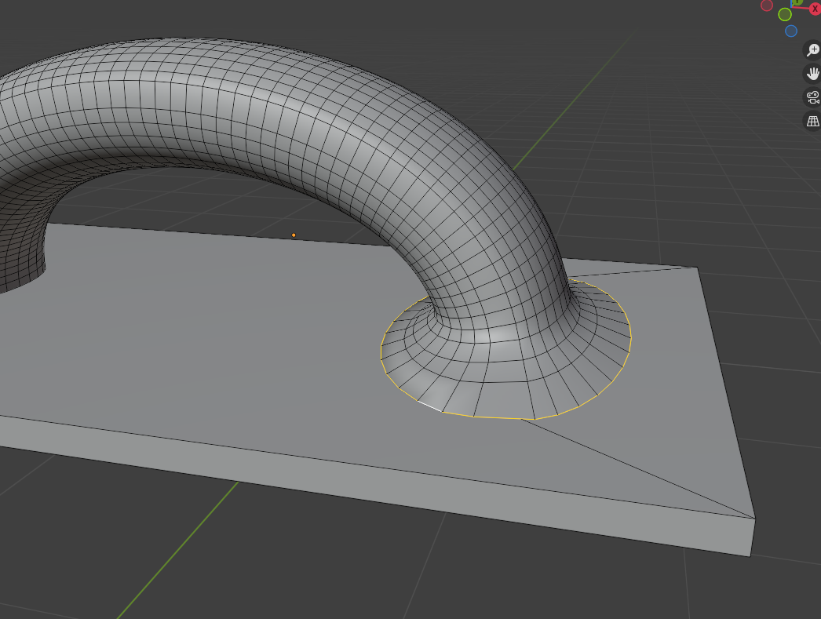Click the blue circle on navigation gizmo

pos(791,31)
